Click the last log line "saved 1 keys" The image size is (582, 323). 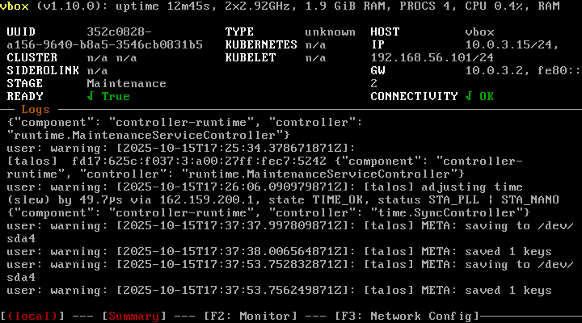[x=279, y=290]
